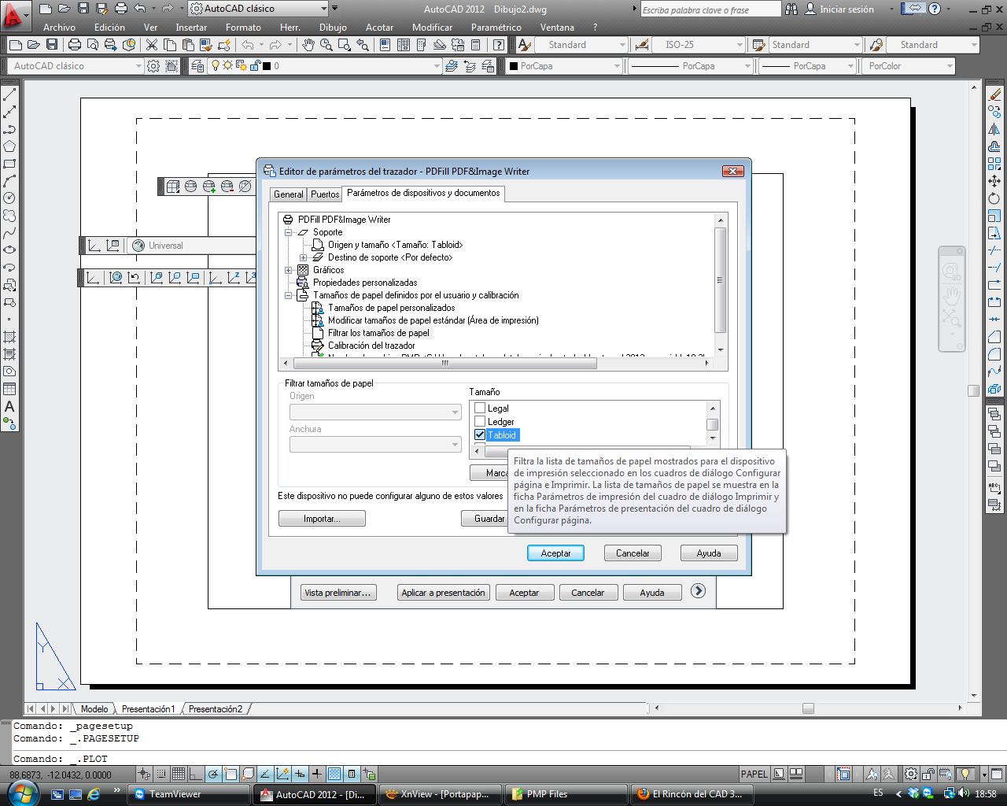The width and height of the screenshot is (1007, 806).
Task: Open the Layer Properties Manager icon
Action: point(197,66)
